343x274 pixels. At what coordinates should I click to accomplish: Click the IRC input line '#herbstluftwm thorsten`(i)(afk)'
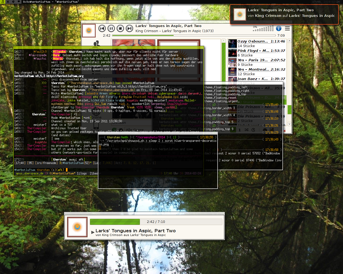39,170
